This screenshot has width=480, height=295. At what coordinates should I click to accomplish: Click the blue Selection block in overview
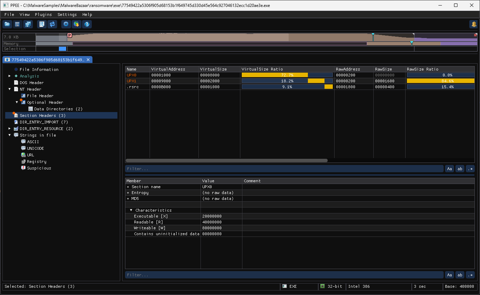pos(62,49)
